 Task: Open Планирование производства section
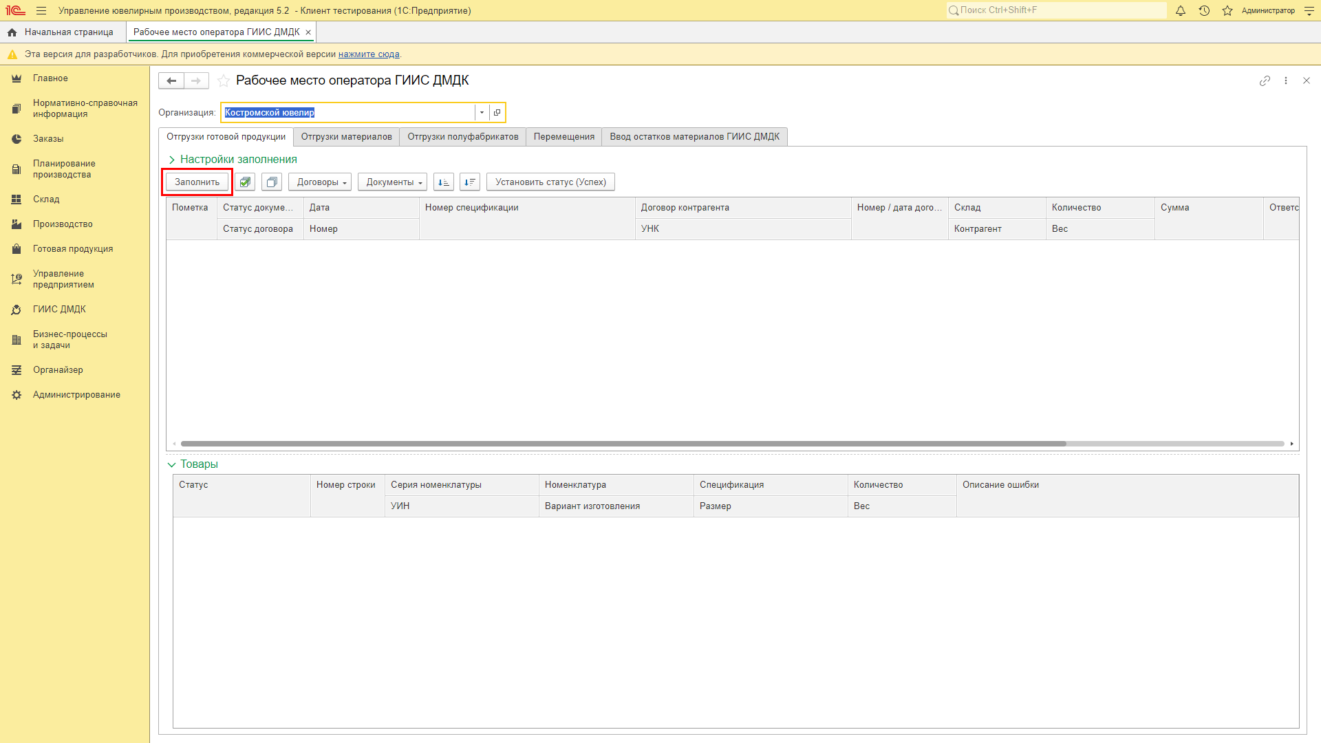[64, 169]
